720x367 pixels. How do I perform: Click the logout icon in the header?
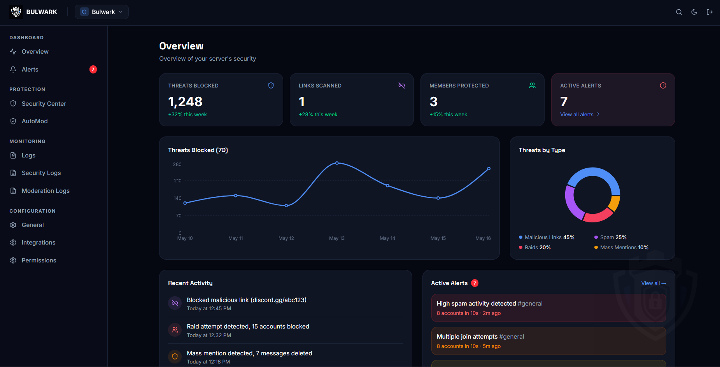tap(710, 12)
